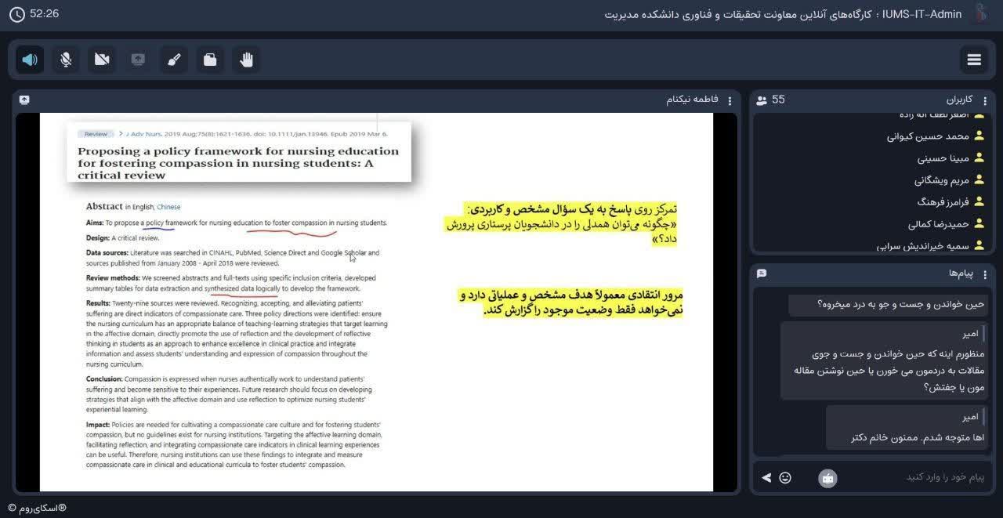Click the screen share icon
The width and height of the screenshot is (1003, 518).
click(138, 60)
